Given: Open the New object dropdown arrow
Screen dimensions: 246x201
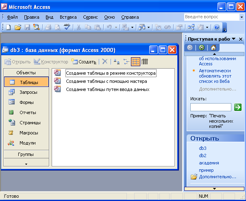Looking at the screenshot, I should coord(207,28).
